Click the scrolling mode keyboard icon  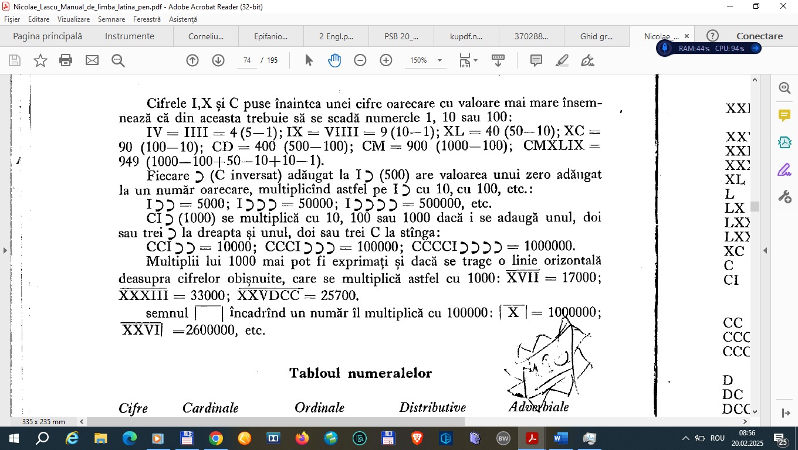pyautogui.click(x=498, y=60)
